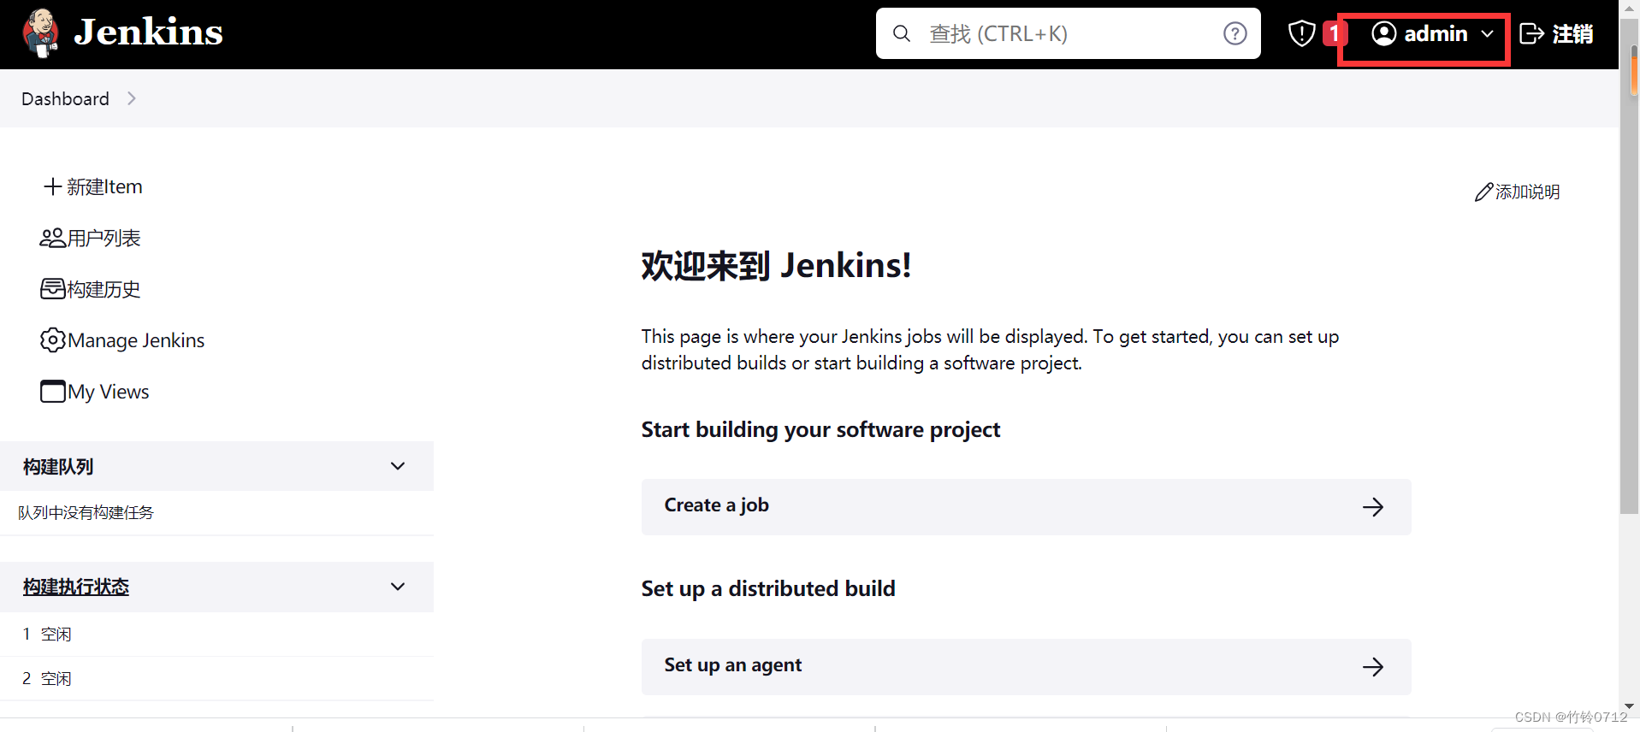Click the Create a job card

pos(1026,507)
